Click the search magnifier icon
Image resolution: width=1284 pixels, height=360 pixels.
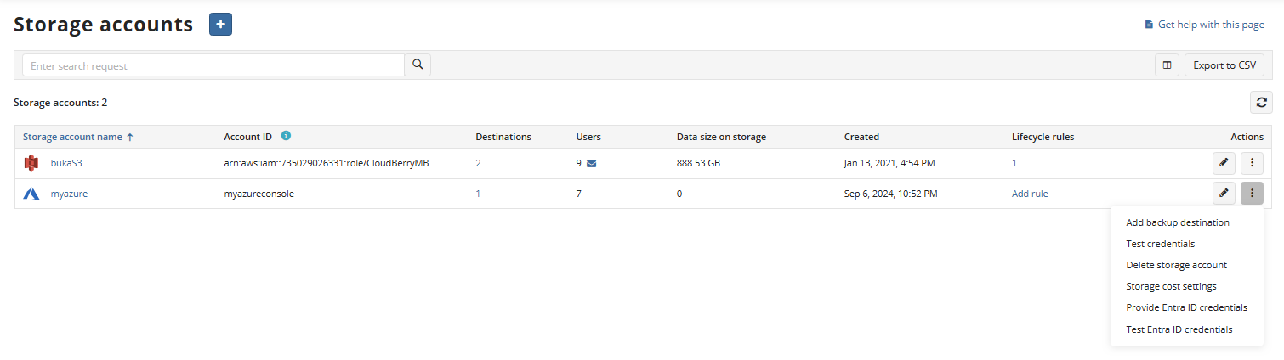click(418, 65)
